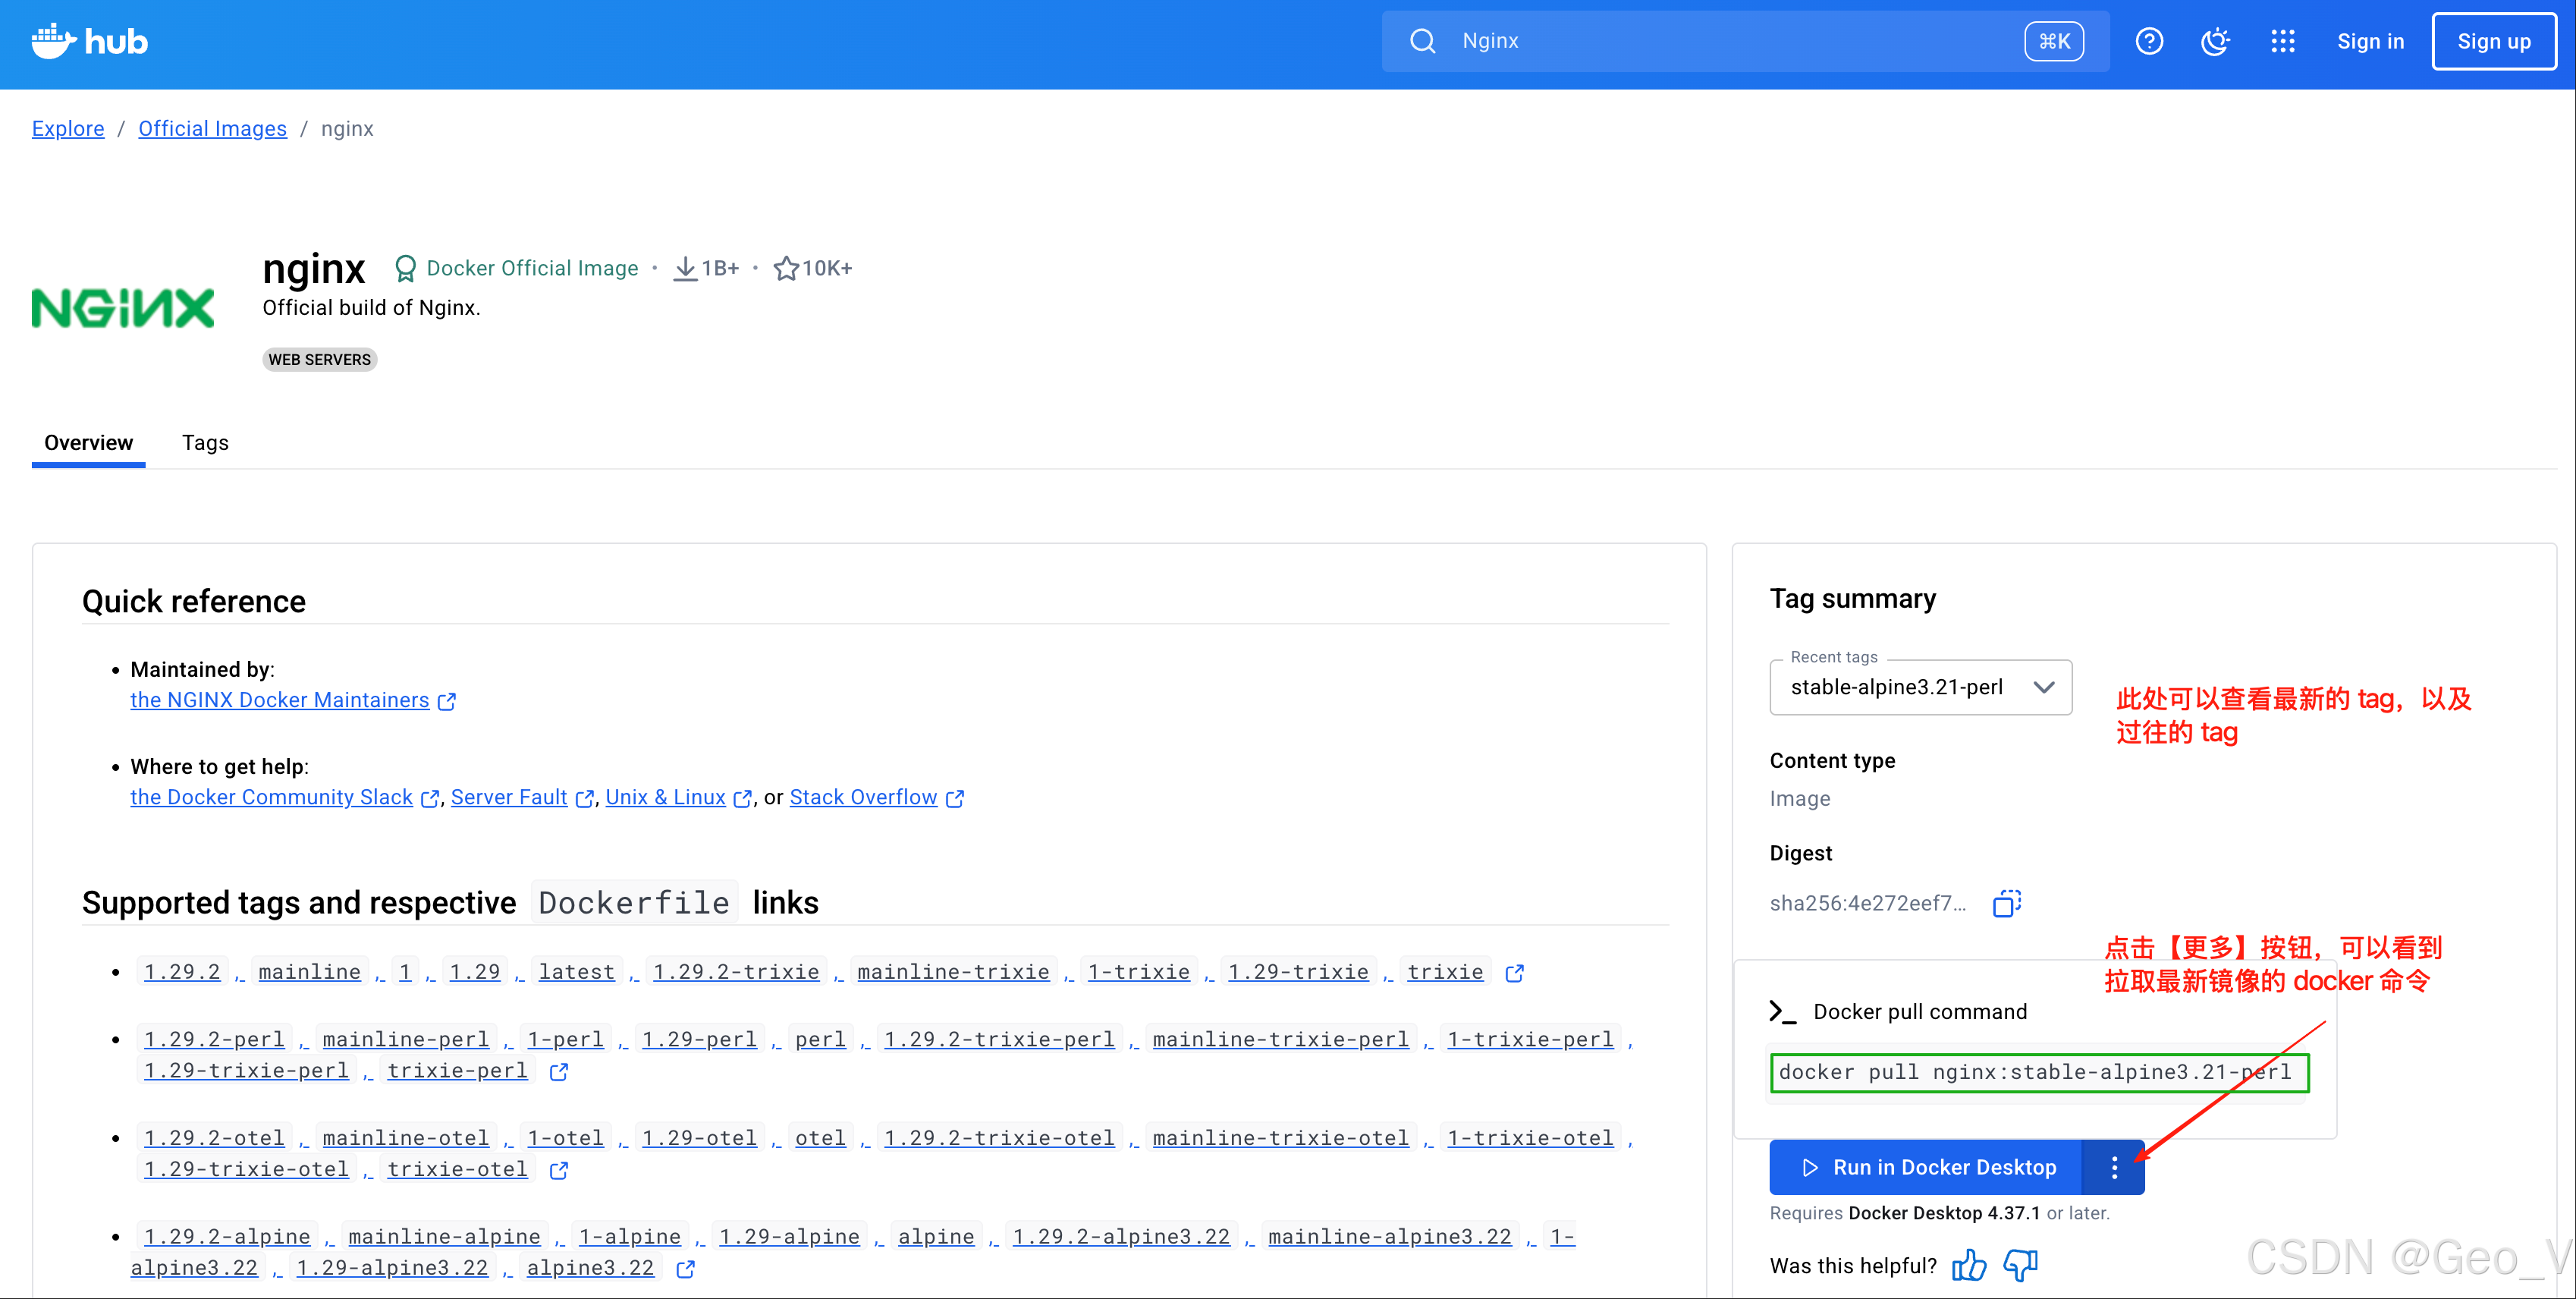Open the help question mark icon
The image size is (2576, 1299).
click(x=2149, y=41)
